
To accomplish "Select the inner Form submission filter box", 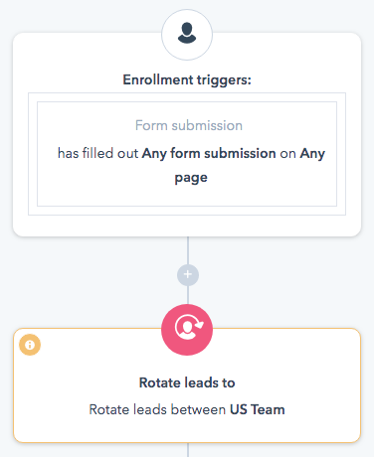I will 187,154.
